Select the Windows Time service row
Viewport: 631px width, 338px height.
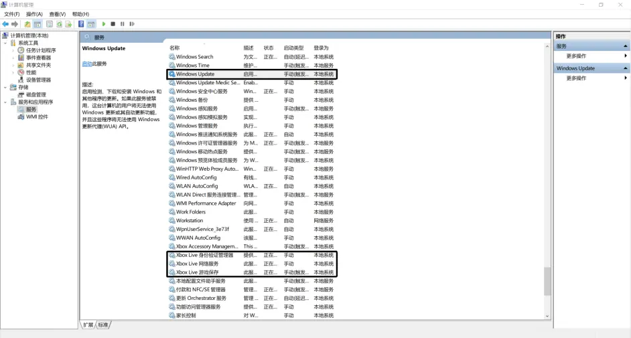point(251,65)
